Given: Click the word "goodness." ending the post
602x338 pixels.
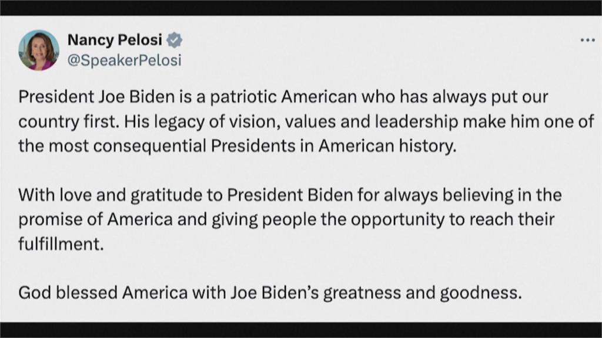Looking at the screenshot, I should [481, 293].
